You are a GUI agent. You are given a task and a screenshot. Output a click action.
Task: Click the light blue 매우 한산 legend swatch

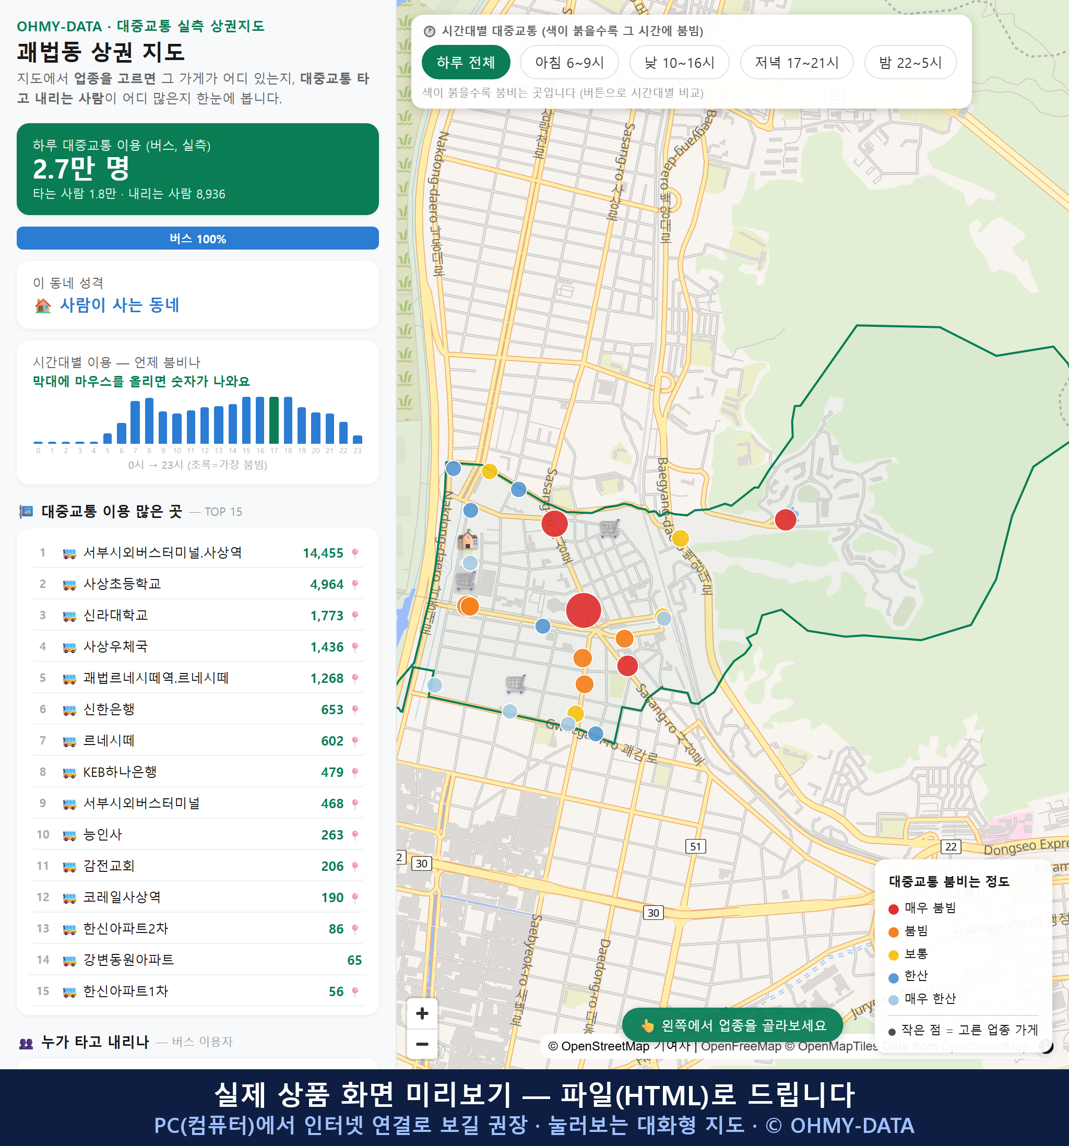893,1000
